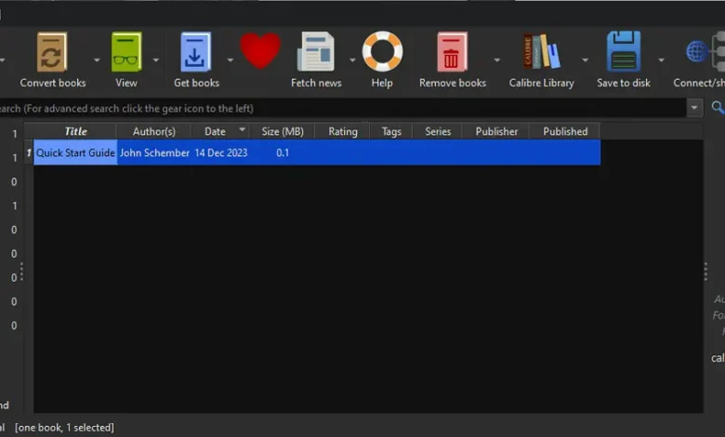Click the Save to disk floppy icon

click(x=624, y=52)
